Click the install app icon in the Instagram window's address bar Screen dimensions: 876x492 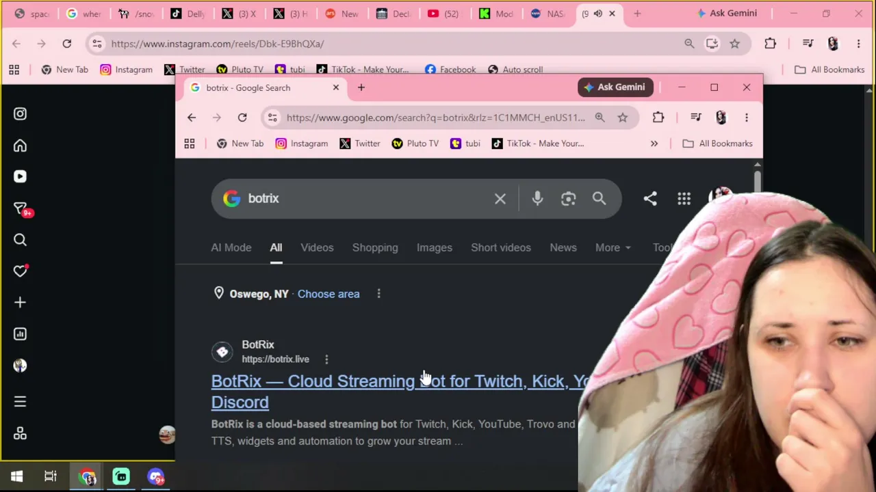point(712,44)
